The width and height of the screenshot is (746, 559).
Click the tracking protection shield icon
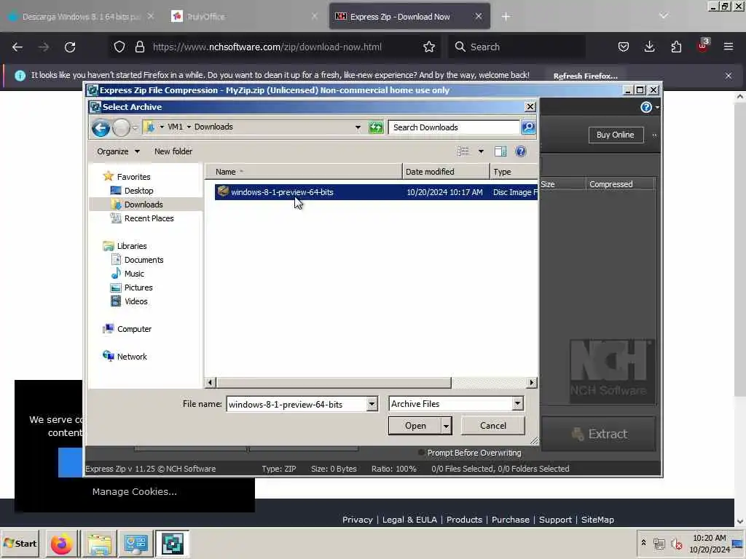pos(119,47)
